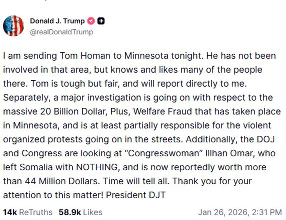View the 58.9k Likes list
The width and height of the screenshot is (286, 220).
click(80, 212)
